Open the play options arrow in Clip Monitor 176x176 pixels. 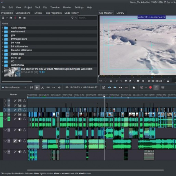click(x=134, y=81)
